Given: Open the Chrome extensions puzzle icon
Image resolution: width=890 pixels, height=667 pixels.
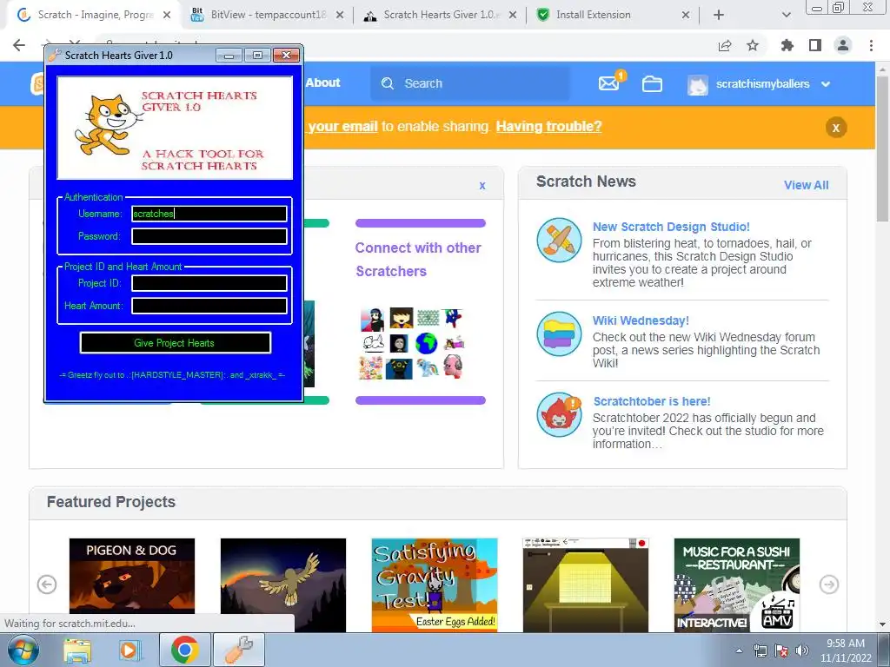Looking at the screenshot, I should coord(787,45).
